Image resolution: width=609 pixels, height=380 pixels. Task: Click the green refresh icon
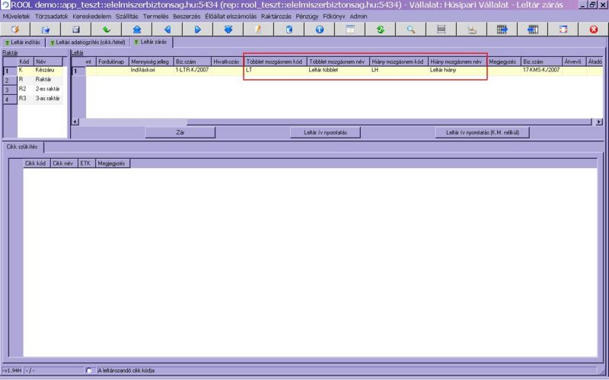381,30
